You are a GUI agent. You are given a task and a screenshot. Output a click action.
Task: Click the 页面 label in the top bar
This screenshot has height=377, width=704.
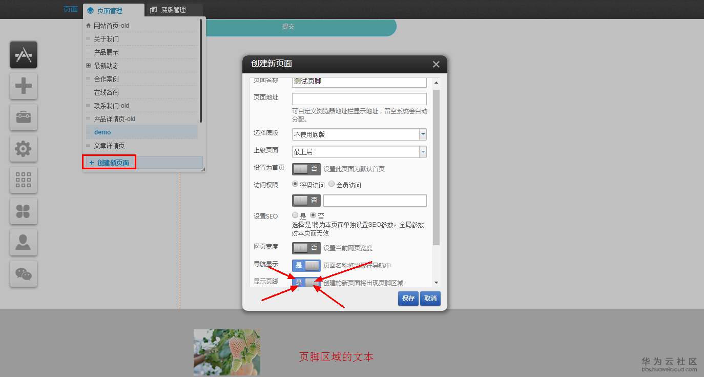(x=71, y=10)
